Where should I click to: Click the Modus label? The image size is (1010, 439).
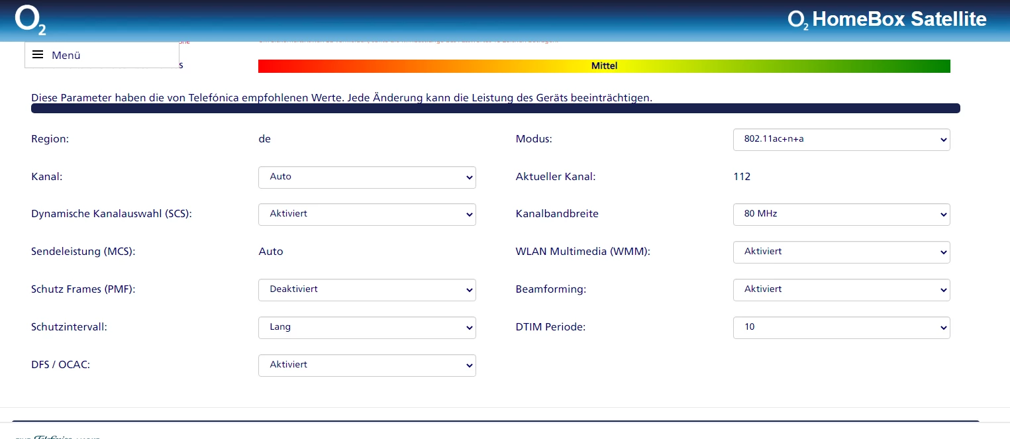[x=534, y=139]
